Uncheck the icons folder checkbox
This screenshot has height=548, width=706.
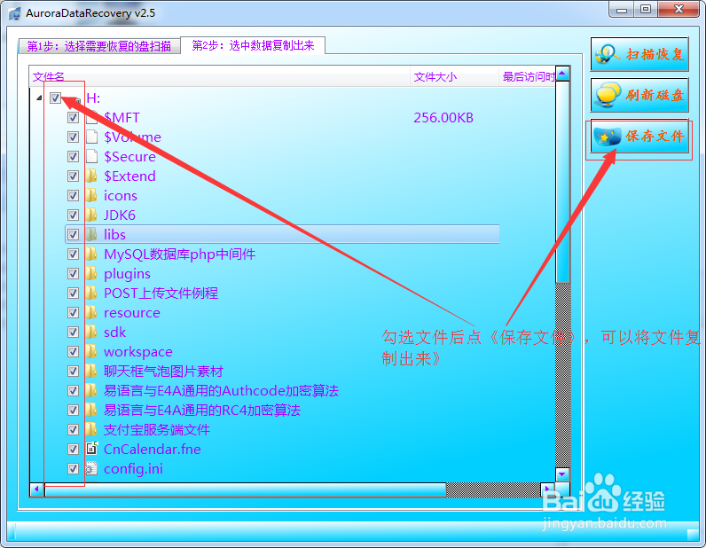pyautogui.click(x=73, y=195)
